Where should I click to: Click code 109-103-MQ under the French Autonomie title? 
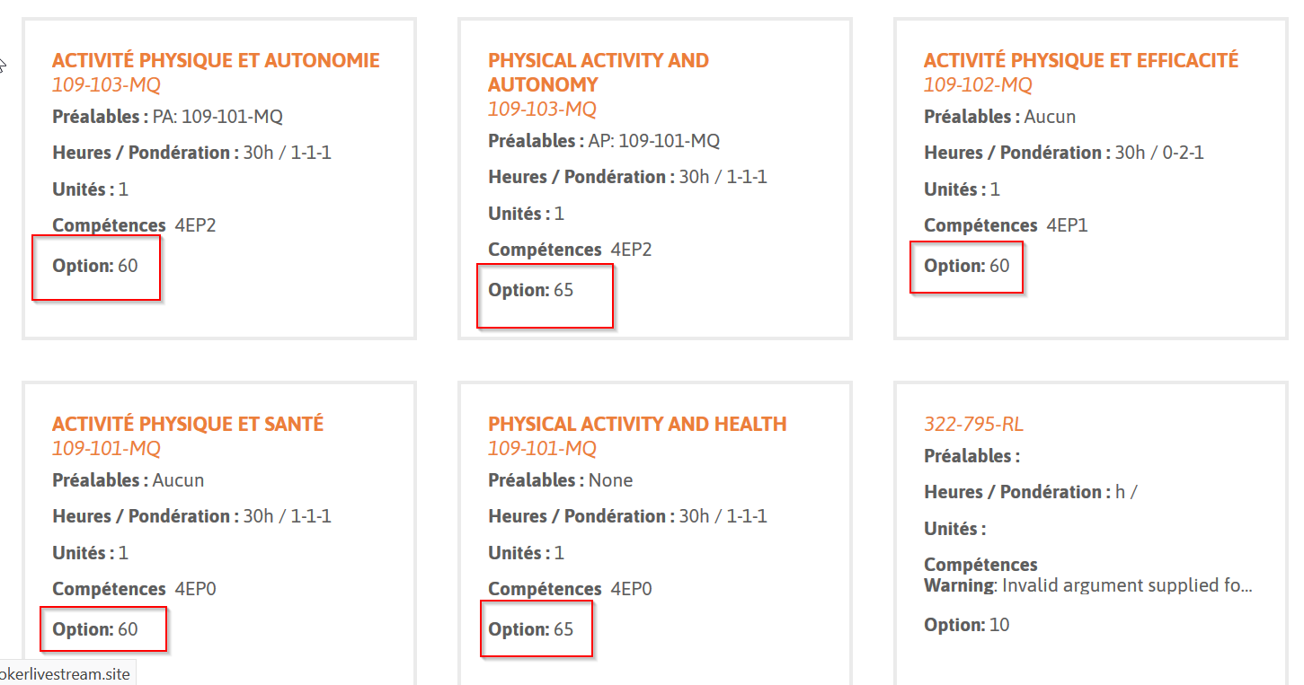(106, 85)
